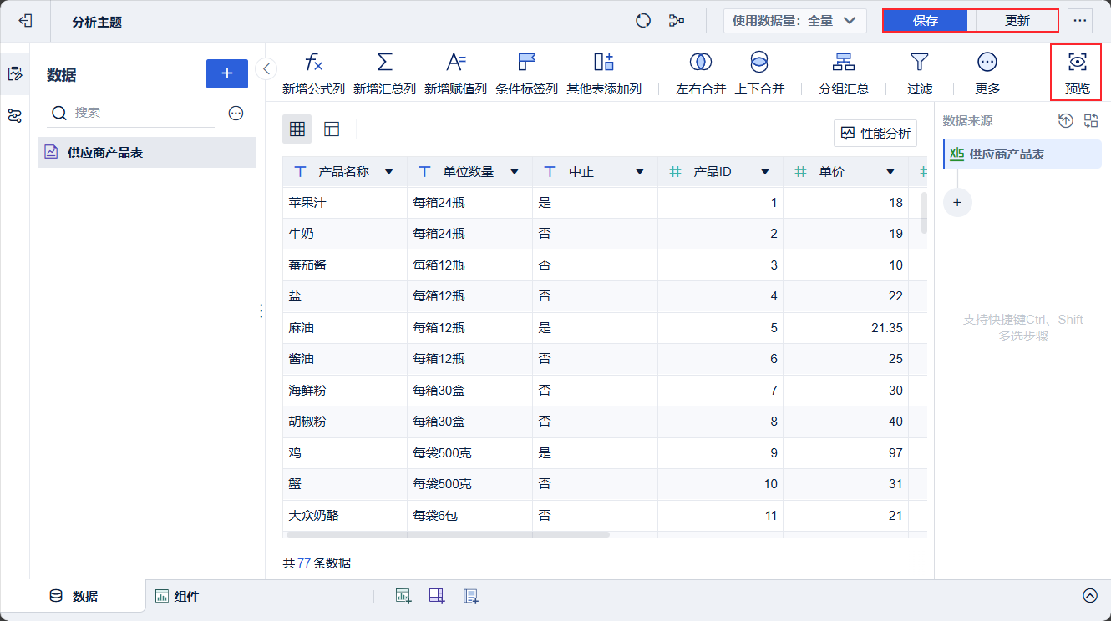Click cell 海鲜粉
The image size is (1111, 621).
345,391
